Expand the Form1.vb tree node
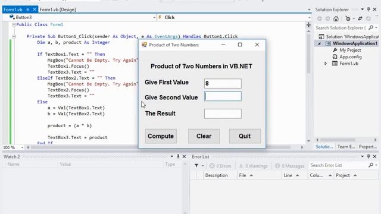Screen dimensions: 381x214 click(326, 64)
